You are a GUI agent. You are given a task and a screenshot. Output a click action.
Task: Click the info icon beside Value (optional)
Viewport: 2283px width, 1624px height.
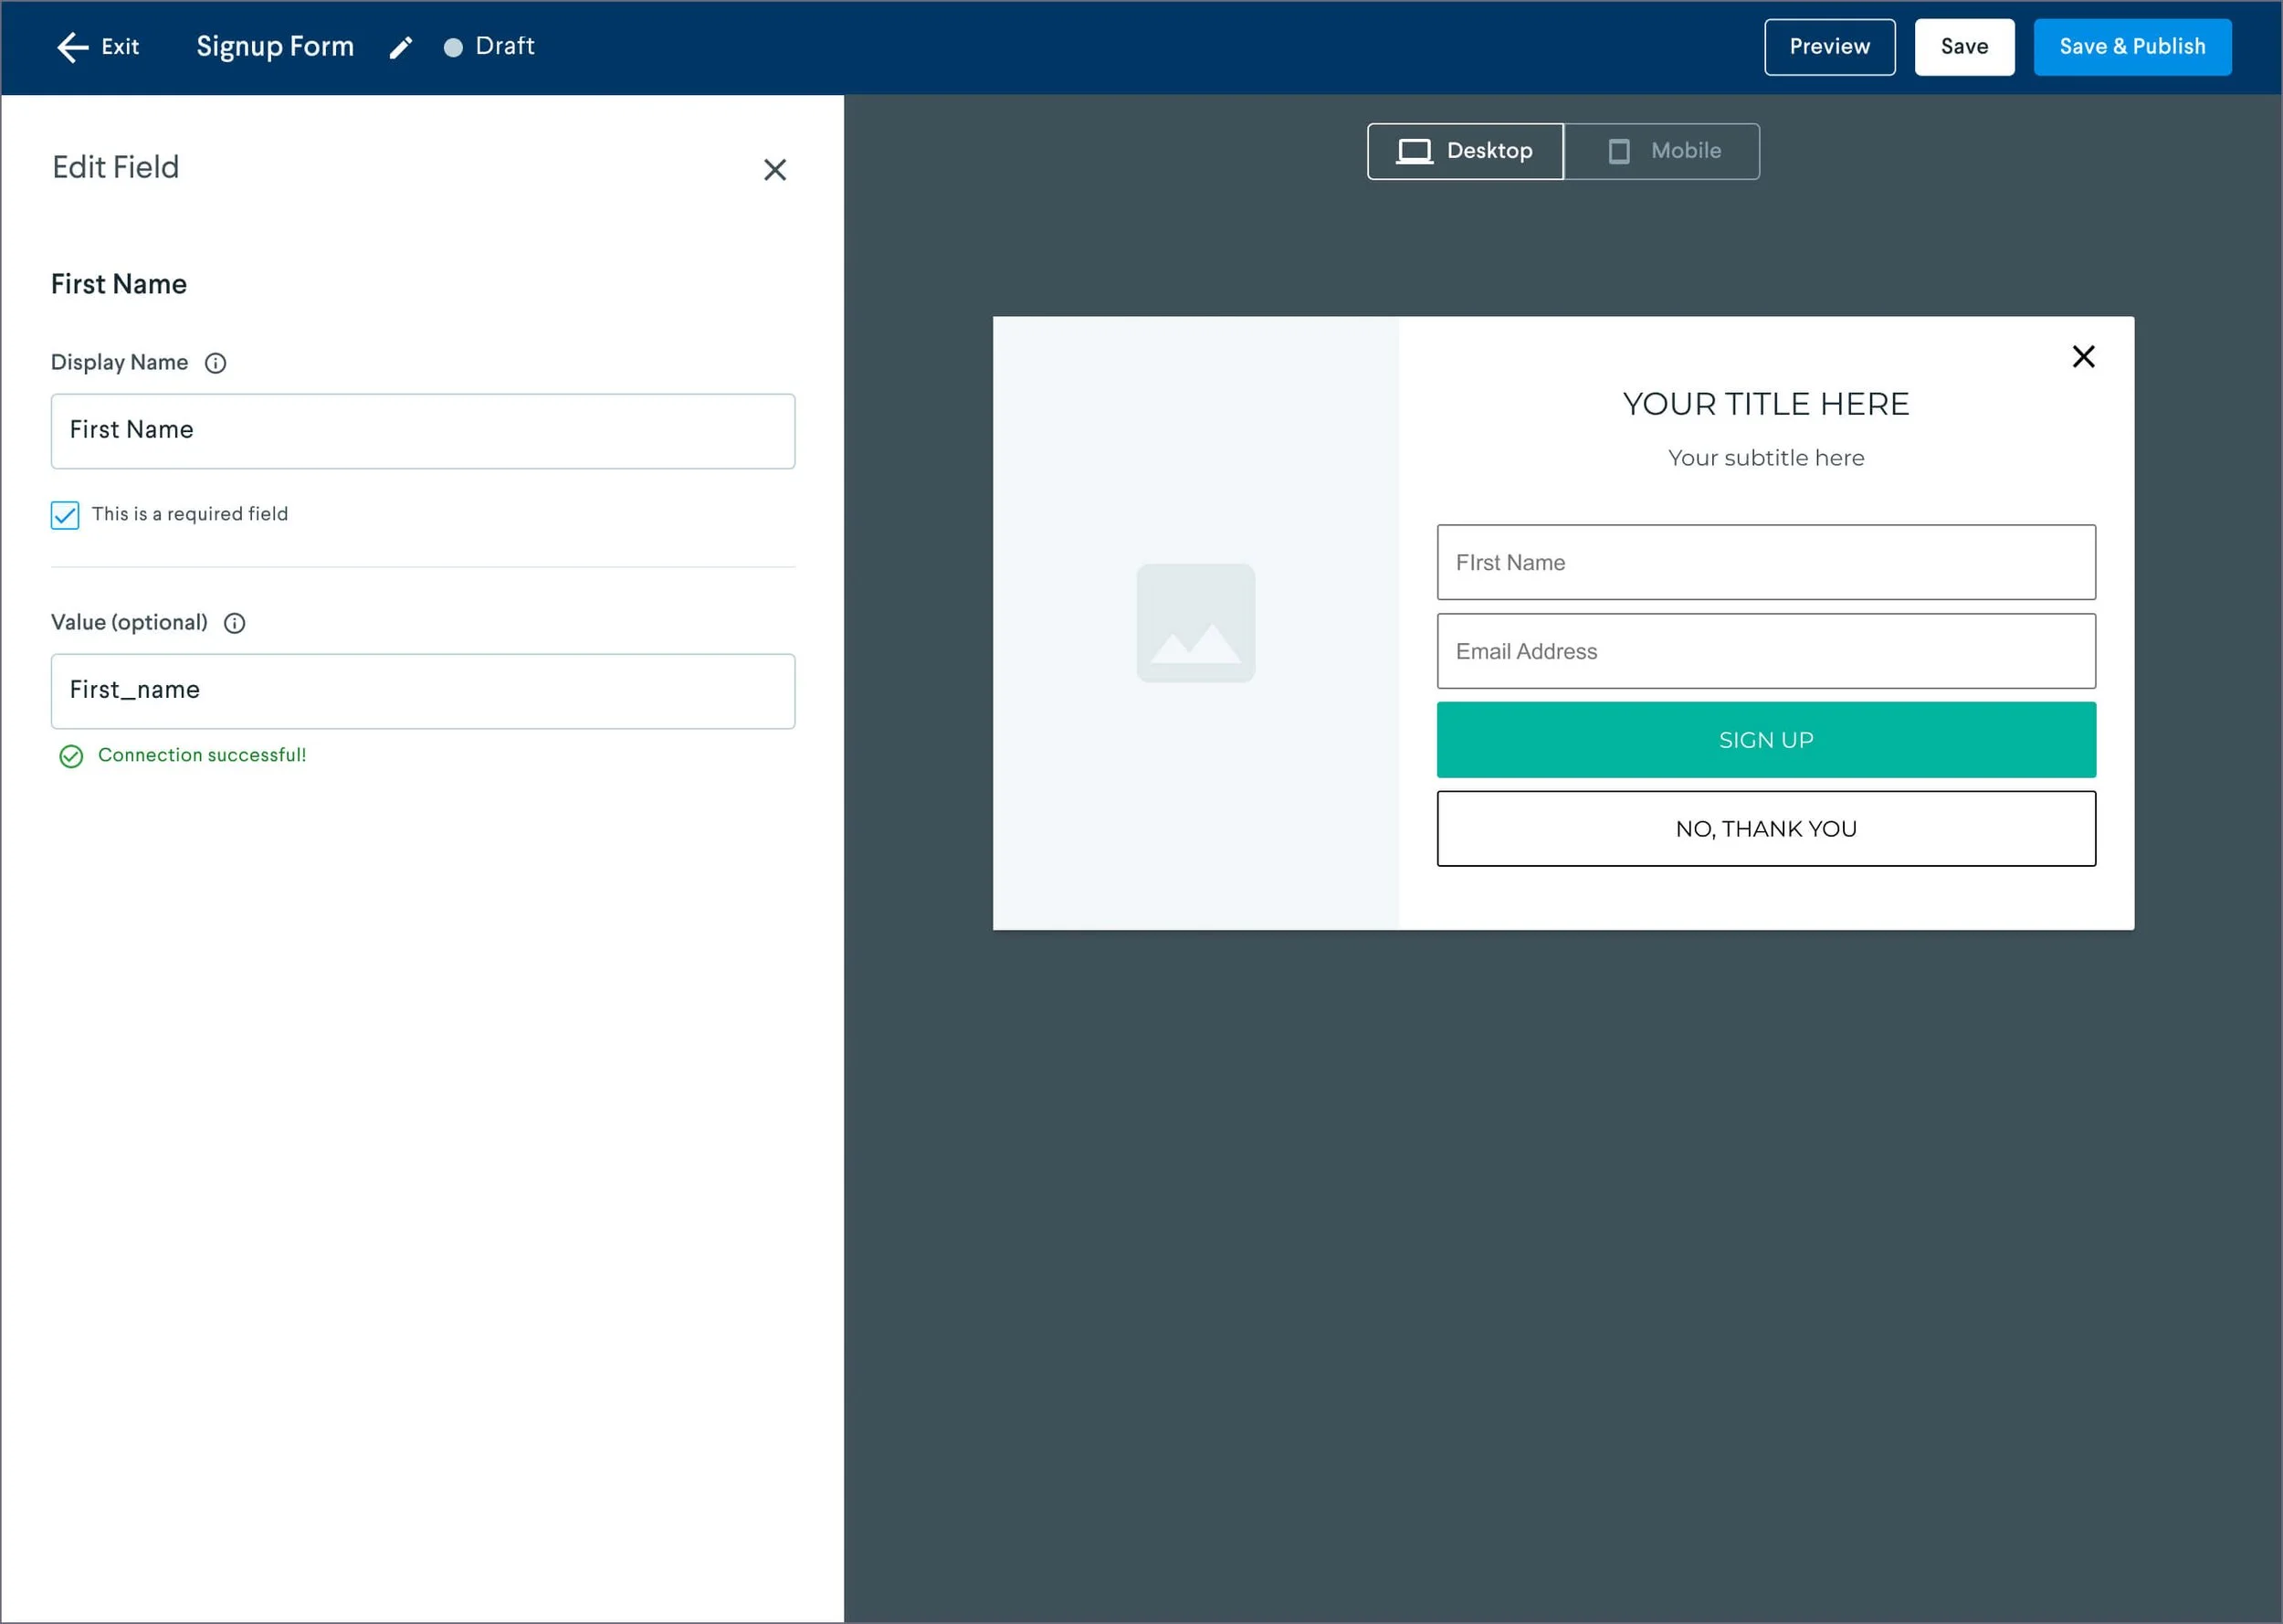(x=235, y=623)
